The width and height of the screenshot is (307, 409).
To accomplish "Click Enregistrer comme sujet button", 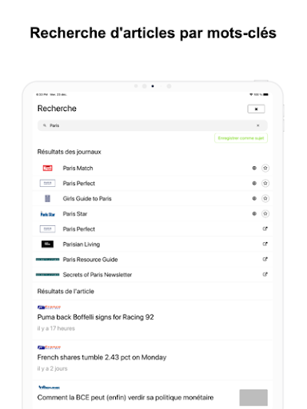I will click(x=241, y=138).
